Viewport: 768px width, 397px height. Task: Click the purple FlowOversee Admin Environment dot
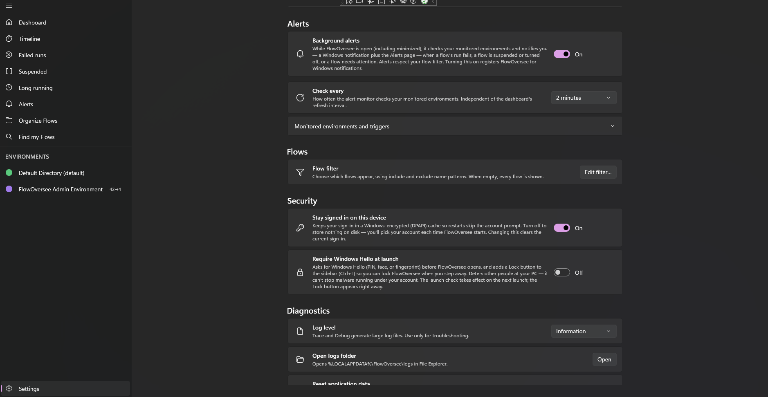point(9,189)
